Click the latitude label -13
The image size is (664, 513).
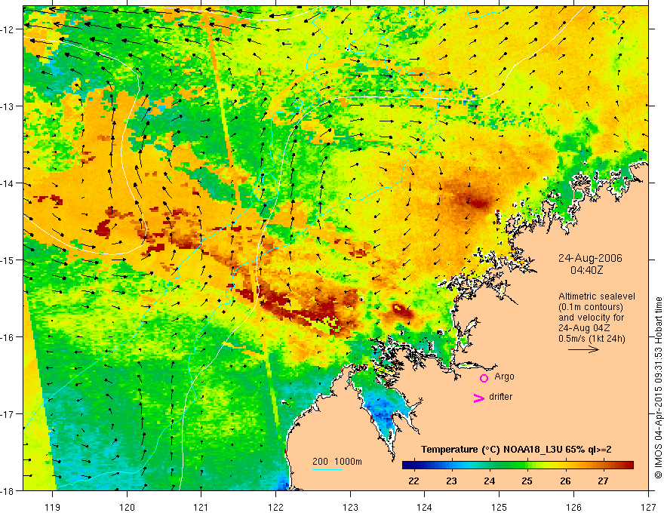click(8, 106)
